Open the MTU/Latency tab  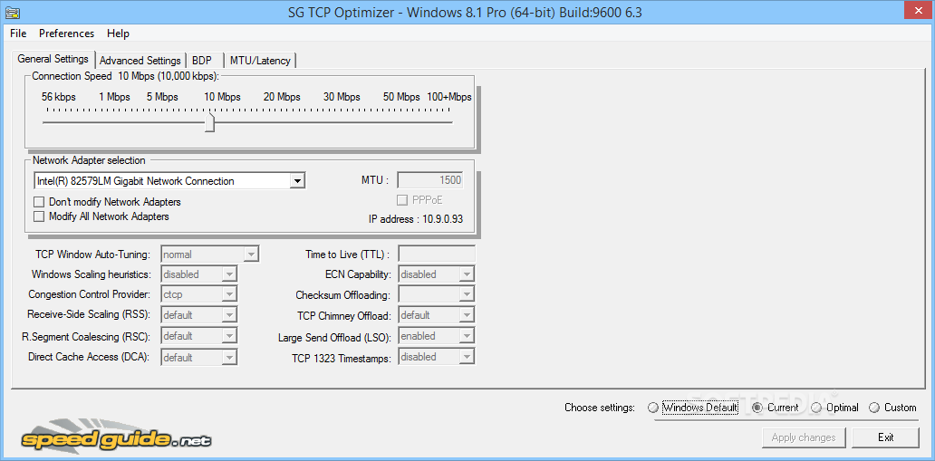[260, 61]
